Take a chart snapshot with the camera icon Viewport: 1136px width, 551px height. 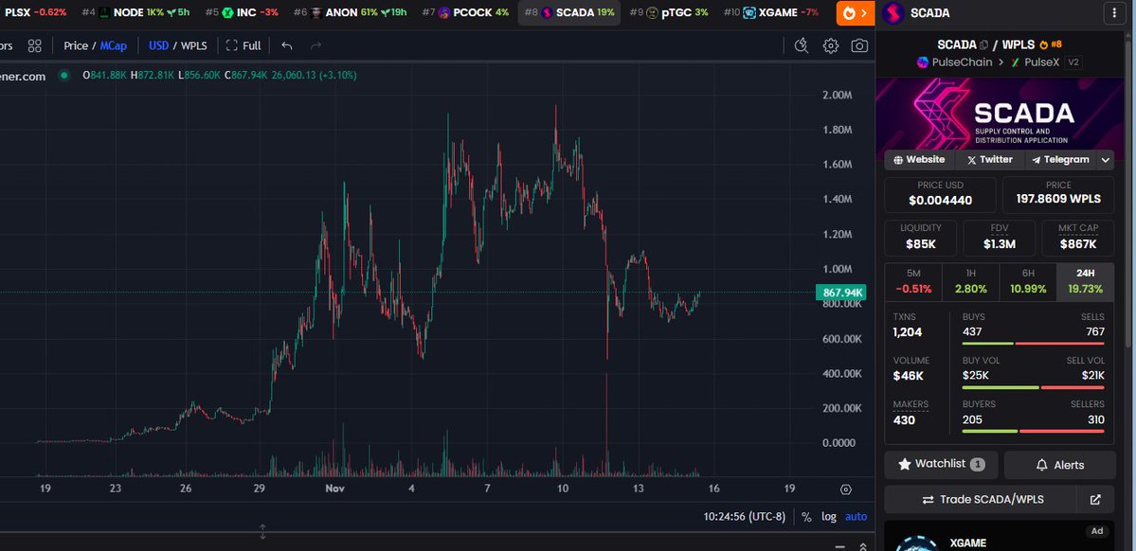(859, 44)
